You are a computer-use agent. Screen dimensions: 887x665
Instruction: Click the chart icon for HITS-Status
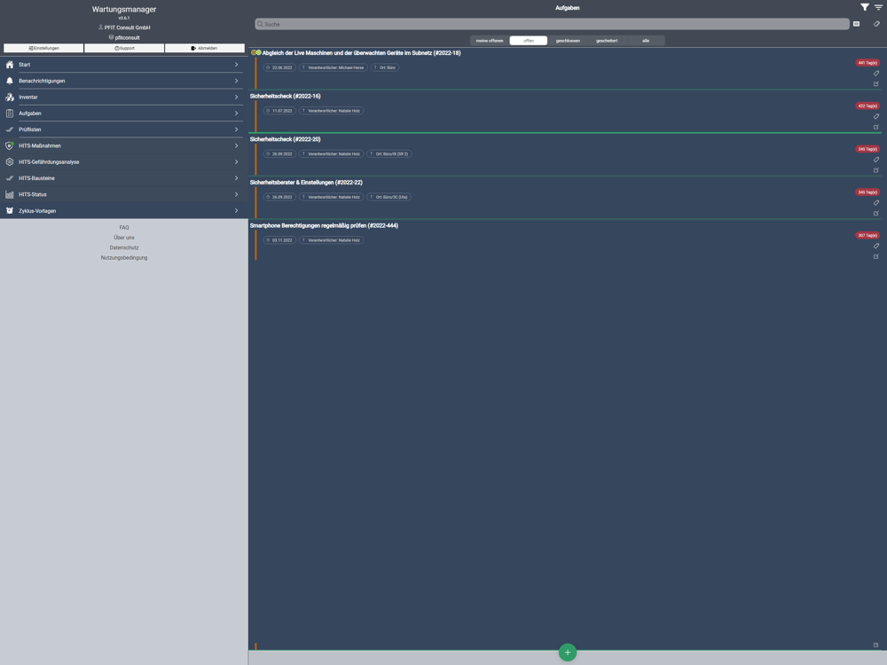pyautogui.click(x=10, y=194)
